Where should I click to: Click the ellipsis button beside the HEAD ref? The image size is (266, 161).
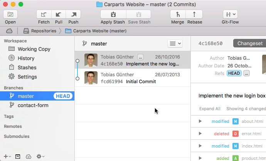pyautogui.click(x=246, y=73)
